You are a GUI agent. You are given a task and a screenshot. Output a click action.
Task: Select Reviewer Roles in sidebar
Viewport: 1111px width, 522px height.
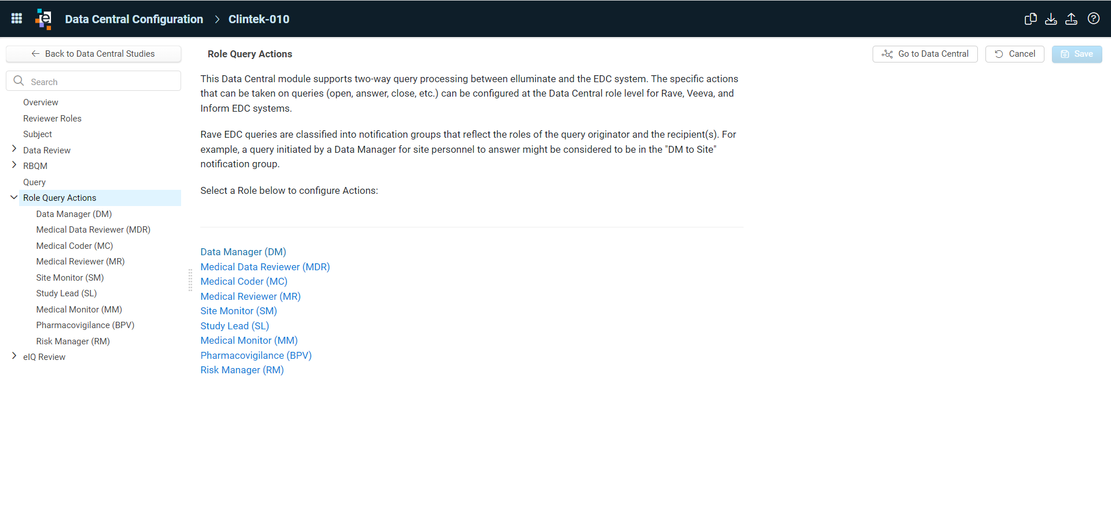coord(52,119)
